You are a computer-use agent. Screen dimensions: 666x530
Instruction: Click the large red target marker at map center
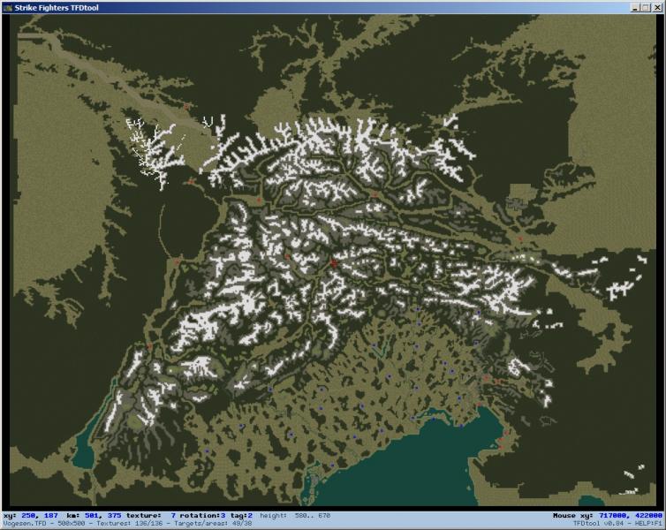coord(334,263)
